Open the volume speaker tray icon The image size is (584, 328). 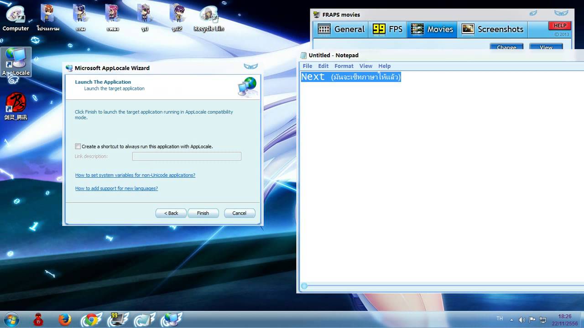[522, 319]
